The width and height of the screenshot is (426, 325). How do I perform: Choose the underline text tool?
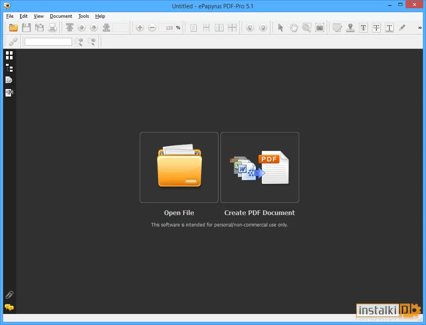[389, 28]
